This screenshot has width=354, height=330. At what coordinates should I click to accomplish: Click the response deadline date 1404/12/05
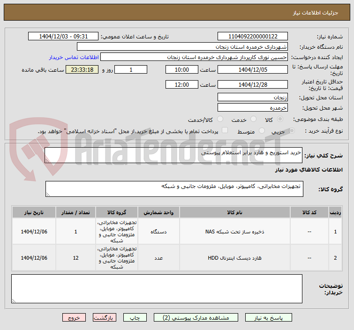click(x=253, y=69)
